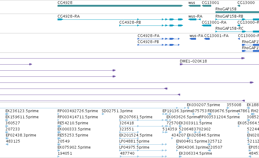Image resolution: width=259 pixels, height=158 pixels.
Task: Click the 323551 feature label
Action: 127,129
